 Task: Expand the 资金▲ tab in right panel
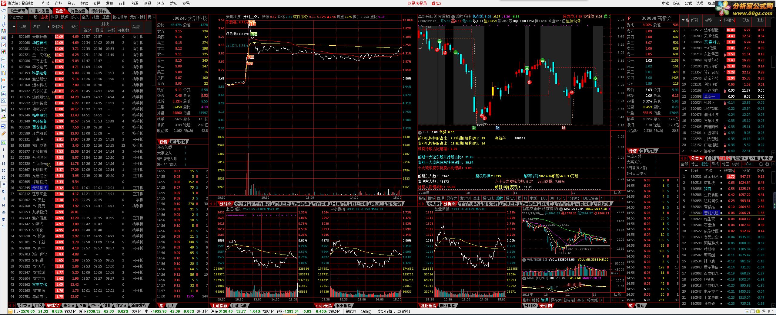[741, 158]
